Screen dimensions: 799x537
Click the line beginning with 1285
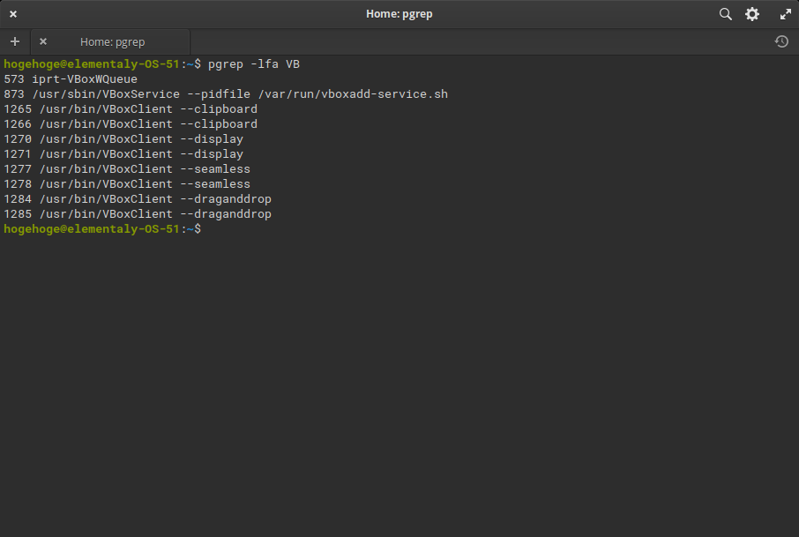[138, 214]
